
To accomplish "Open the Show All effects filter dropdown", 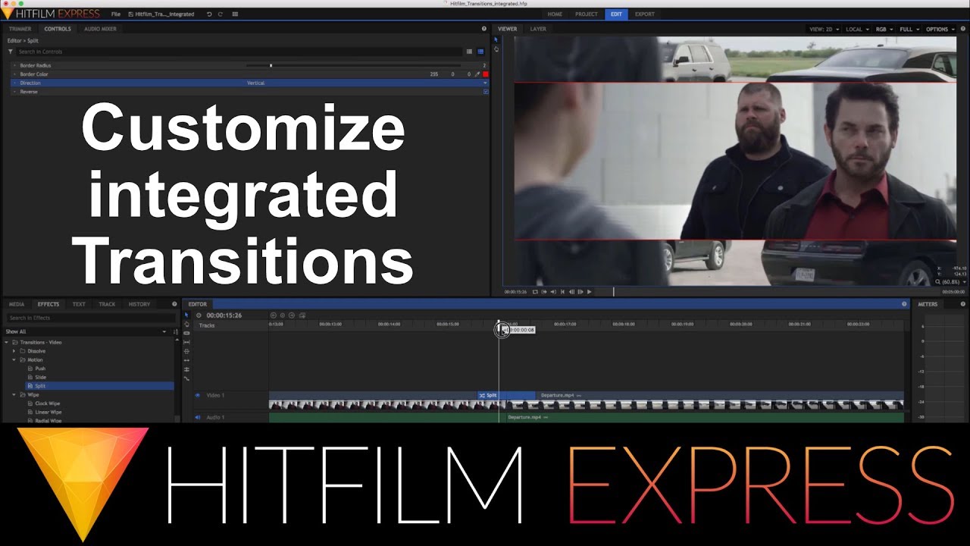I will (x=86, y=331).
